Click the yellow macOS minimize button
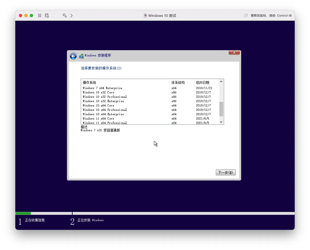310x250 pixels. coord(26,16)
